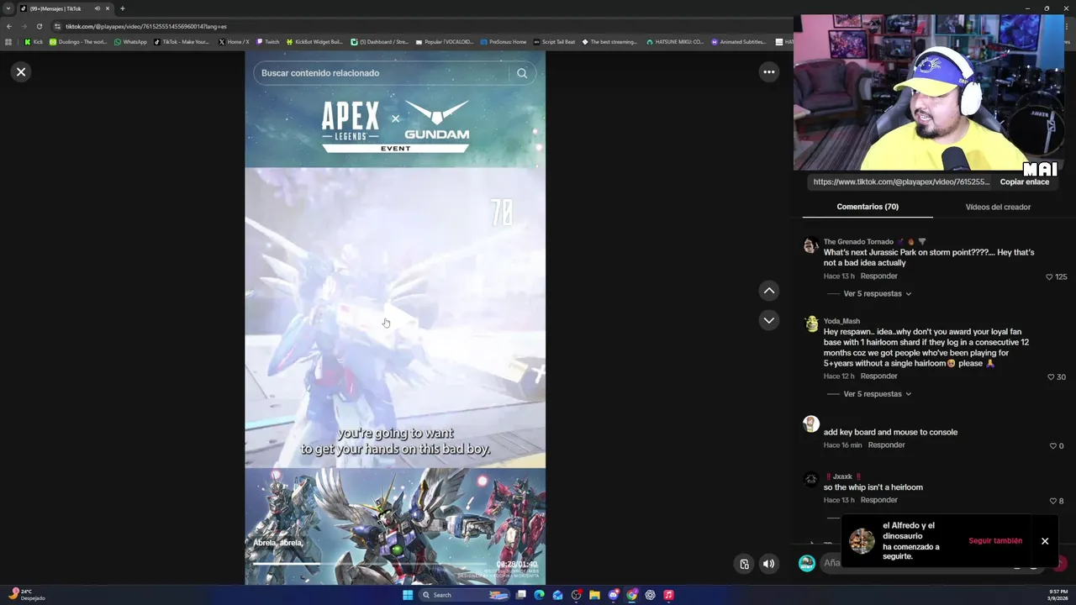Like Yoda_Mash comment heart
The width and height of the screenshot is (1076, 605).
[x=1051, y=377]
